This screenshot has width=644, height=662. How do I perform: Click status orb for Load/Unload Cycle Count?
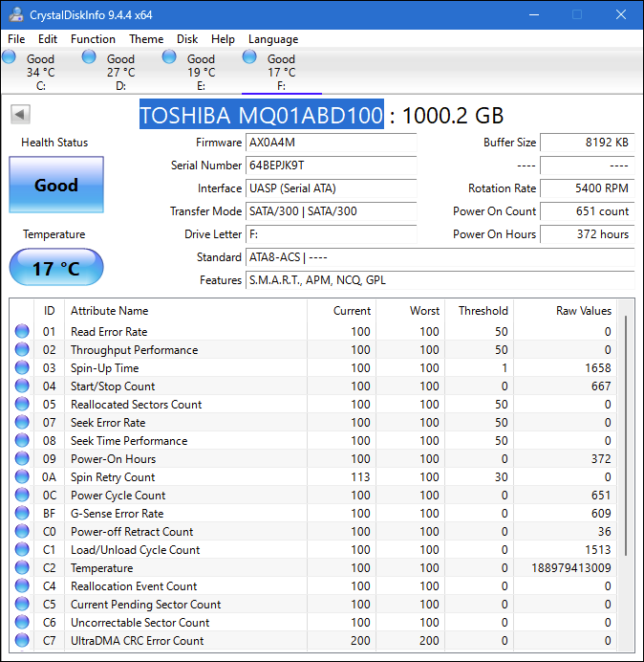pyautogui.click(x=22, y=549)
